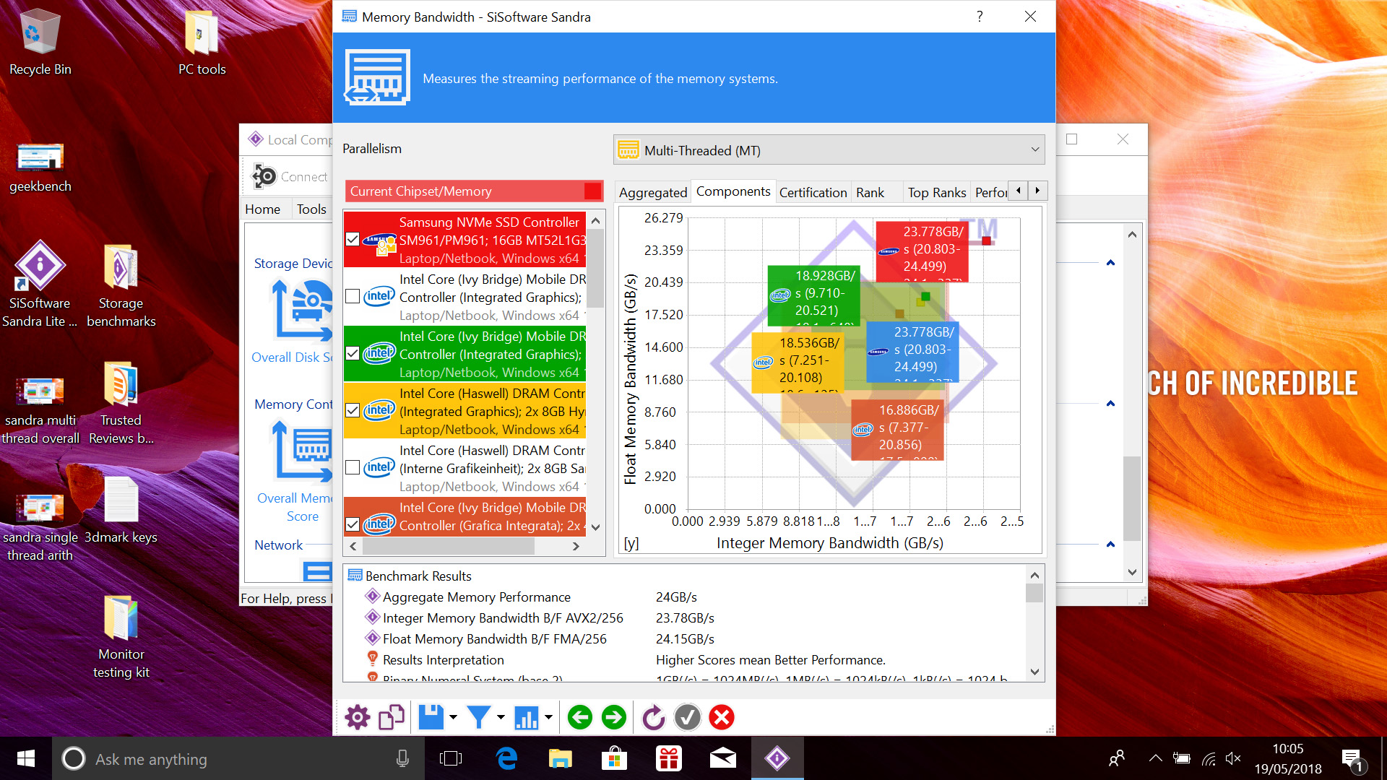Click the copy results icon
The image size is (1387, 780).
392,717
